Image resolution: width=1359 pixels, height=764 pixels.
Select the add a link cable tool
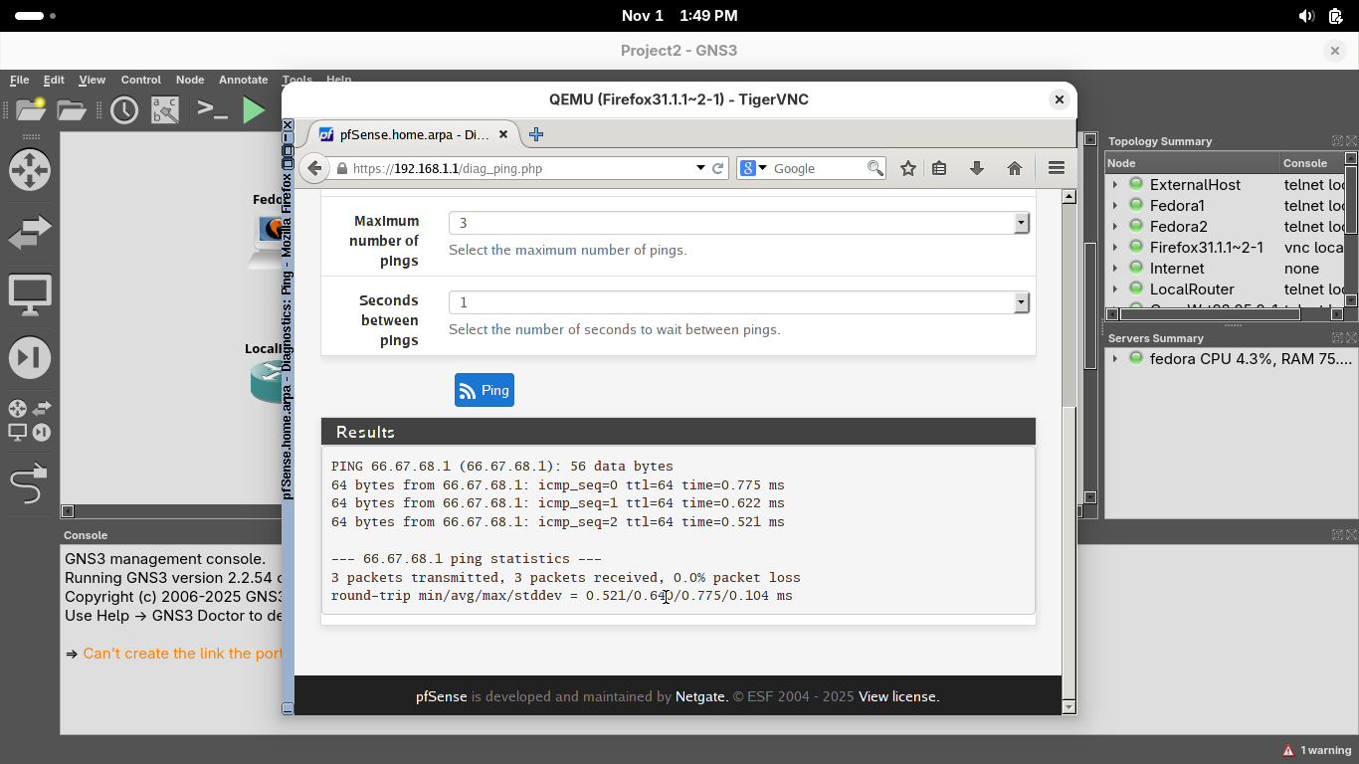[x=29, y=484]
